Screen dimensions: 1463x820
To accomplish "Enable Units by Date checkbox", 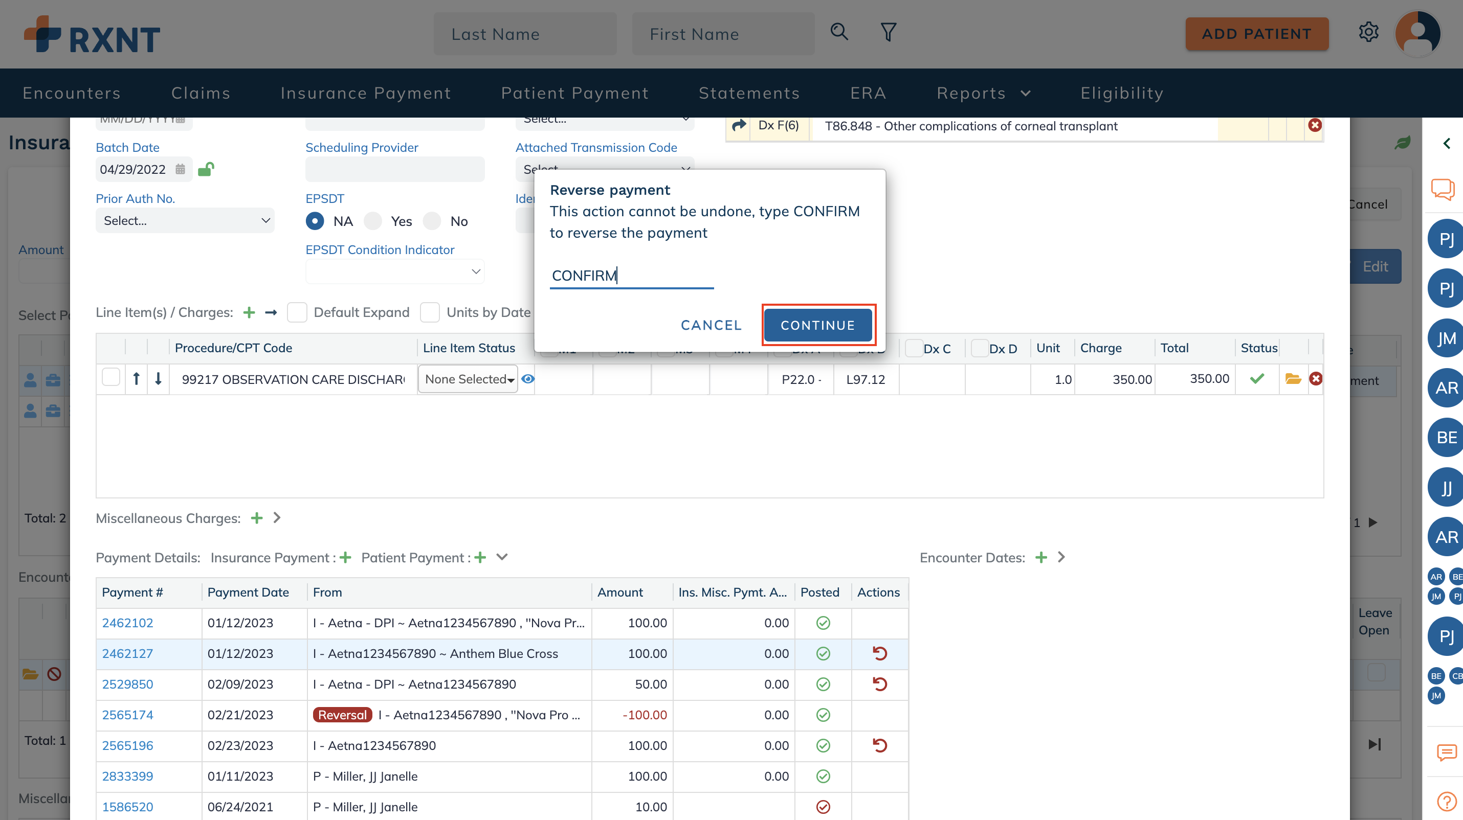I will (429, 312).
